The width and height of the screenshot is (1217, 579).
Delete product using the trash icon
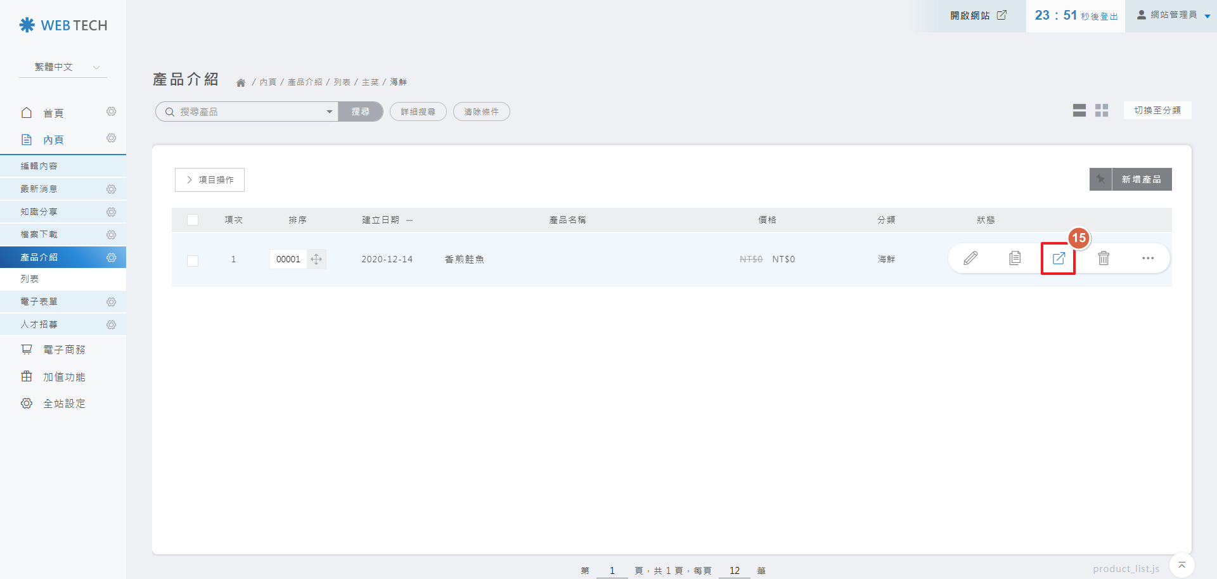click(x=1104, y=258)
